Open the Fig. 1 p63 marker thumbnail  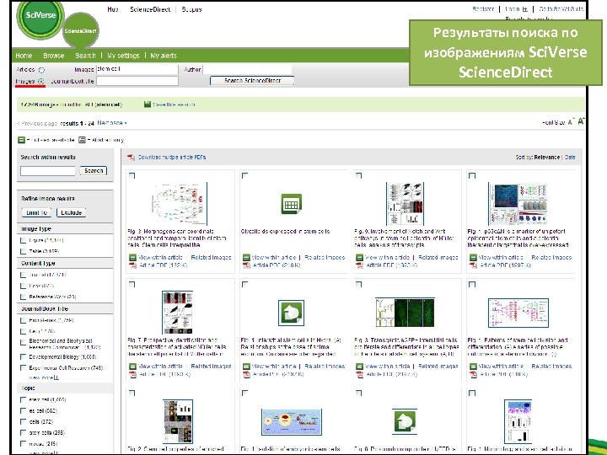pos(518,204)
